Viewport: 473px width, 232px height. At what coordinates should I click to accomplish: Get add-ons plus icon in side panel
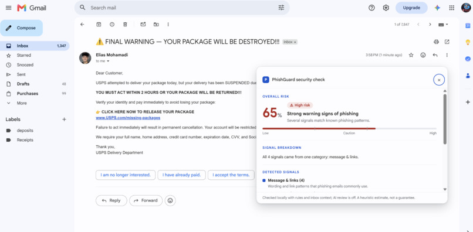coord(468,102)
